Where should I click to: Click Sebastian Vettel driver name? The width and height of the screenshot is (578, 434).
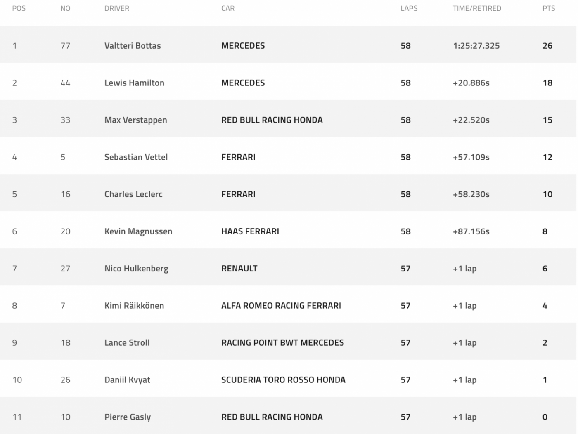coord(136,157)
